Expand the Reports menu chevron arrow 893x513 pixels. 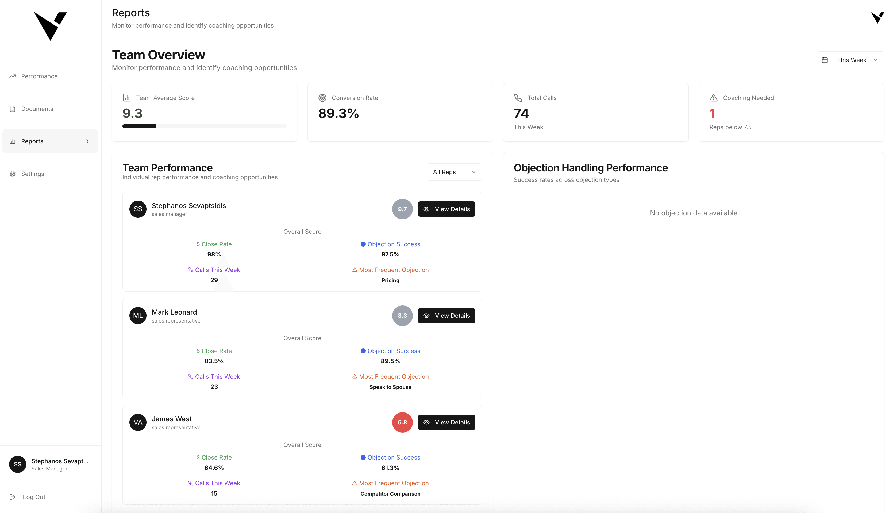click(88, 141)
